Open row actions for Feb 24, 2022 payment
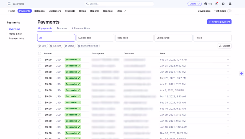Viewport: 245px width, 139px height. (x=228, y=60)
